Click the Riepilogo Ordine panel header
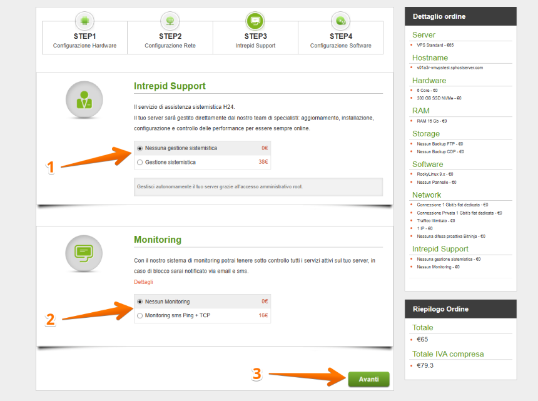Screen dimensions: 538x401 pos(460,308)
